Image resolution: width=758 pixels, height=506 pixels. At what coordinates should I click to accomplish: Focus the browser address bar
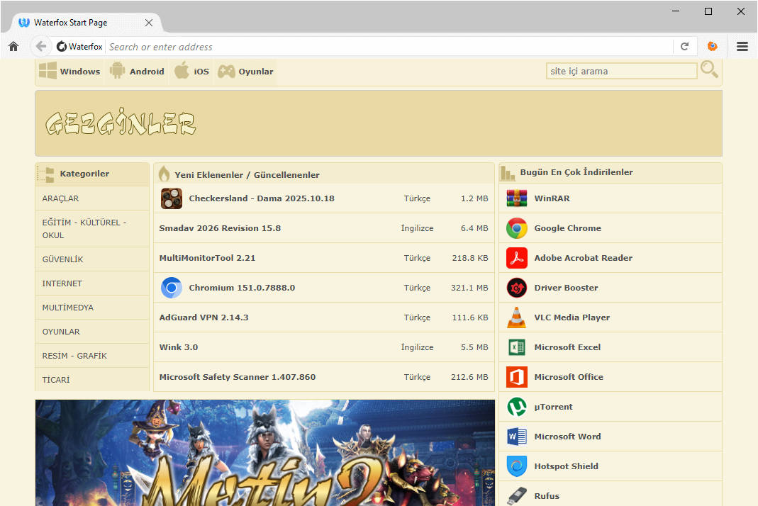[x=389, y=47]
